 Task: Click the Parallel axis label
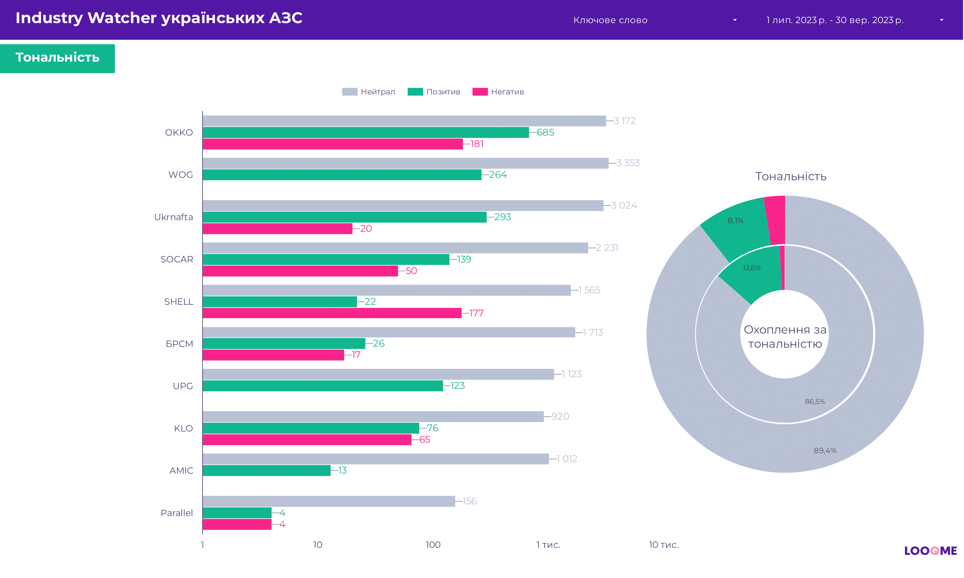point(177,513)
